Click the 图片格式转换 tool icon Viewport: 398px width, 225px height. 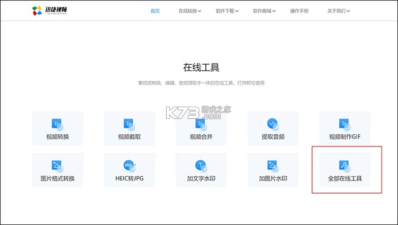57,166
